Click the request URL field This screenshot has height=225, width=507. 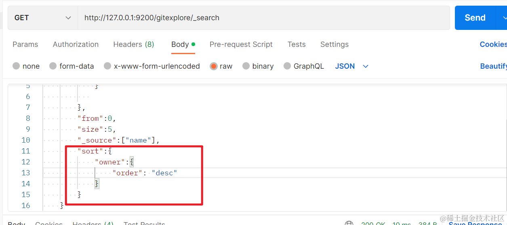point(263,18)
